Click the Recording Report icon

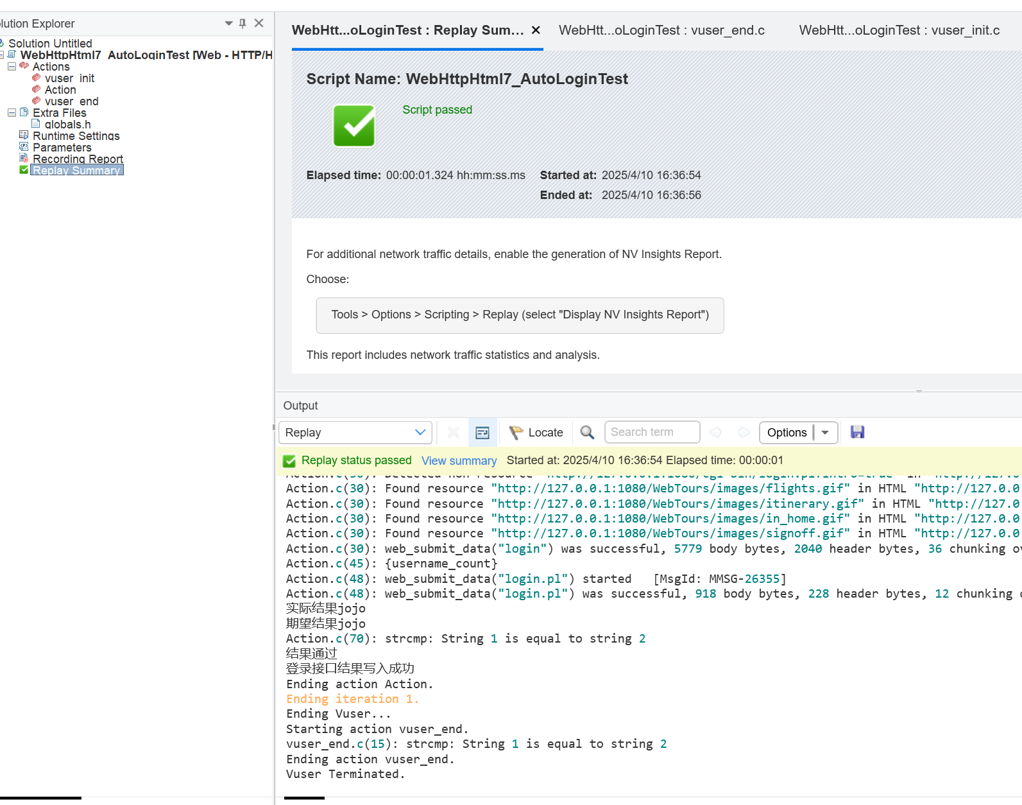(x=24, y=159)
